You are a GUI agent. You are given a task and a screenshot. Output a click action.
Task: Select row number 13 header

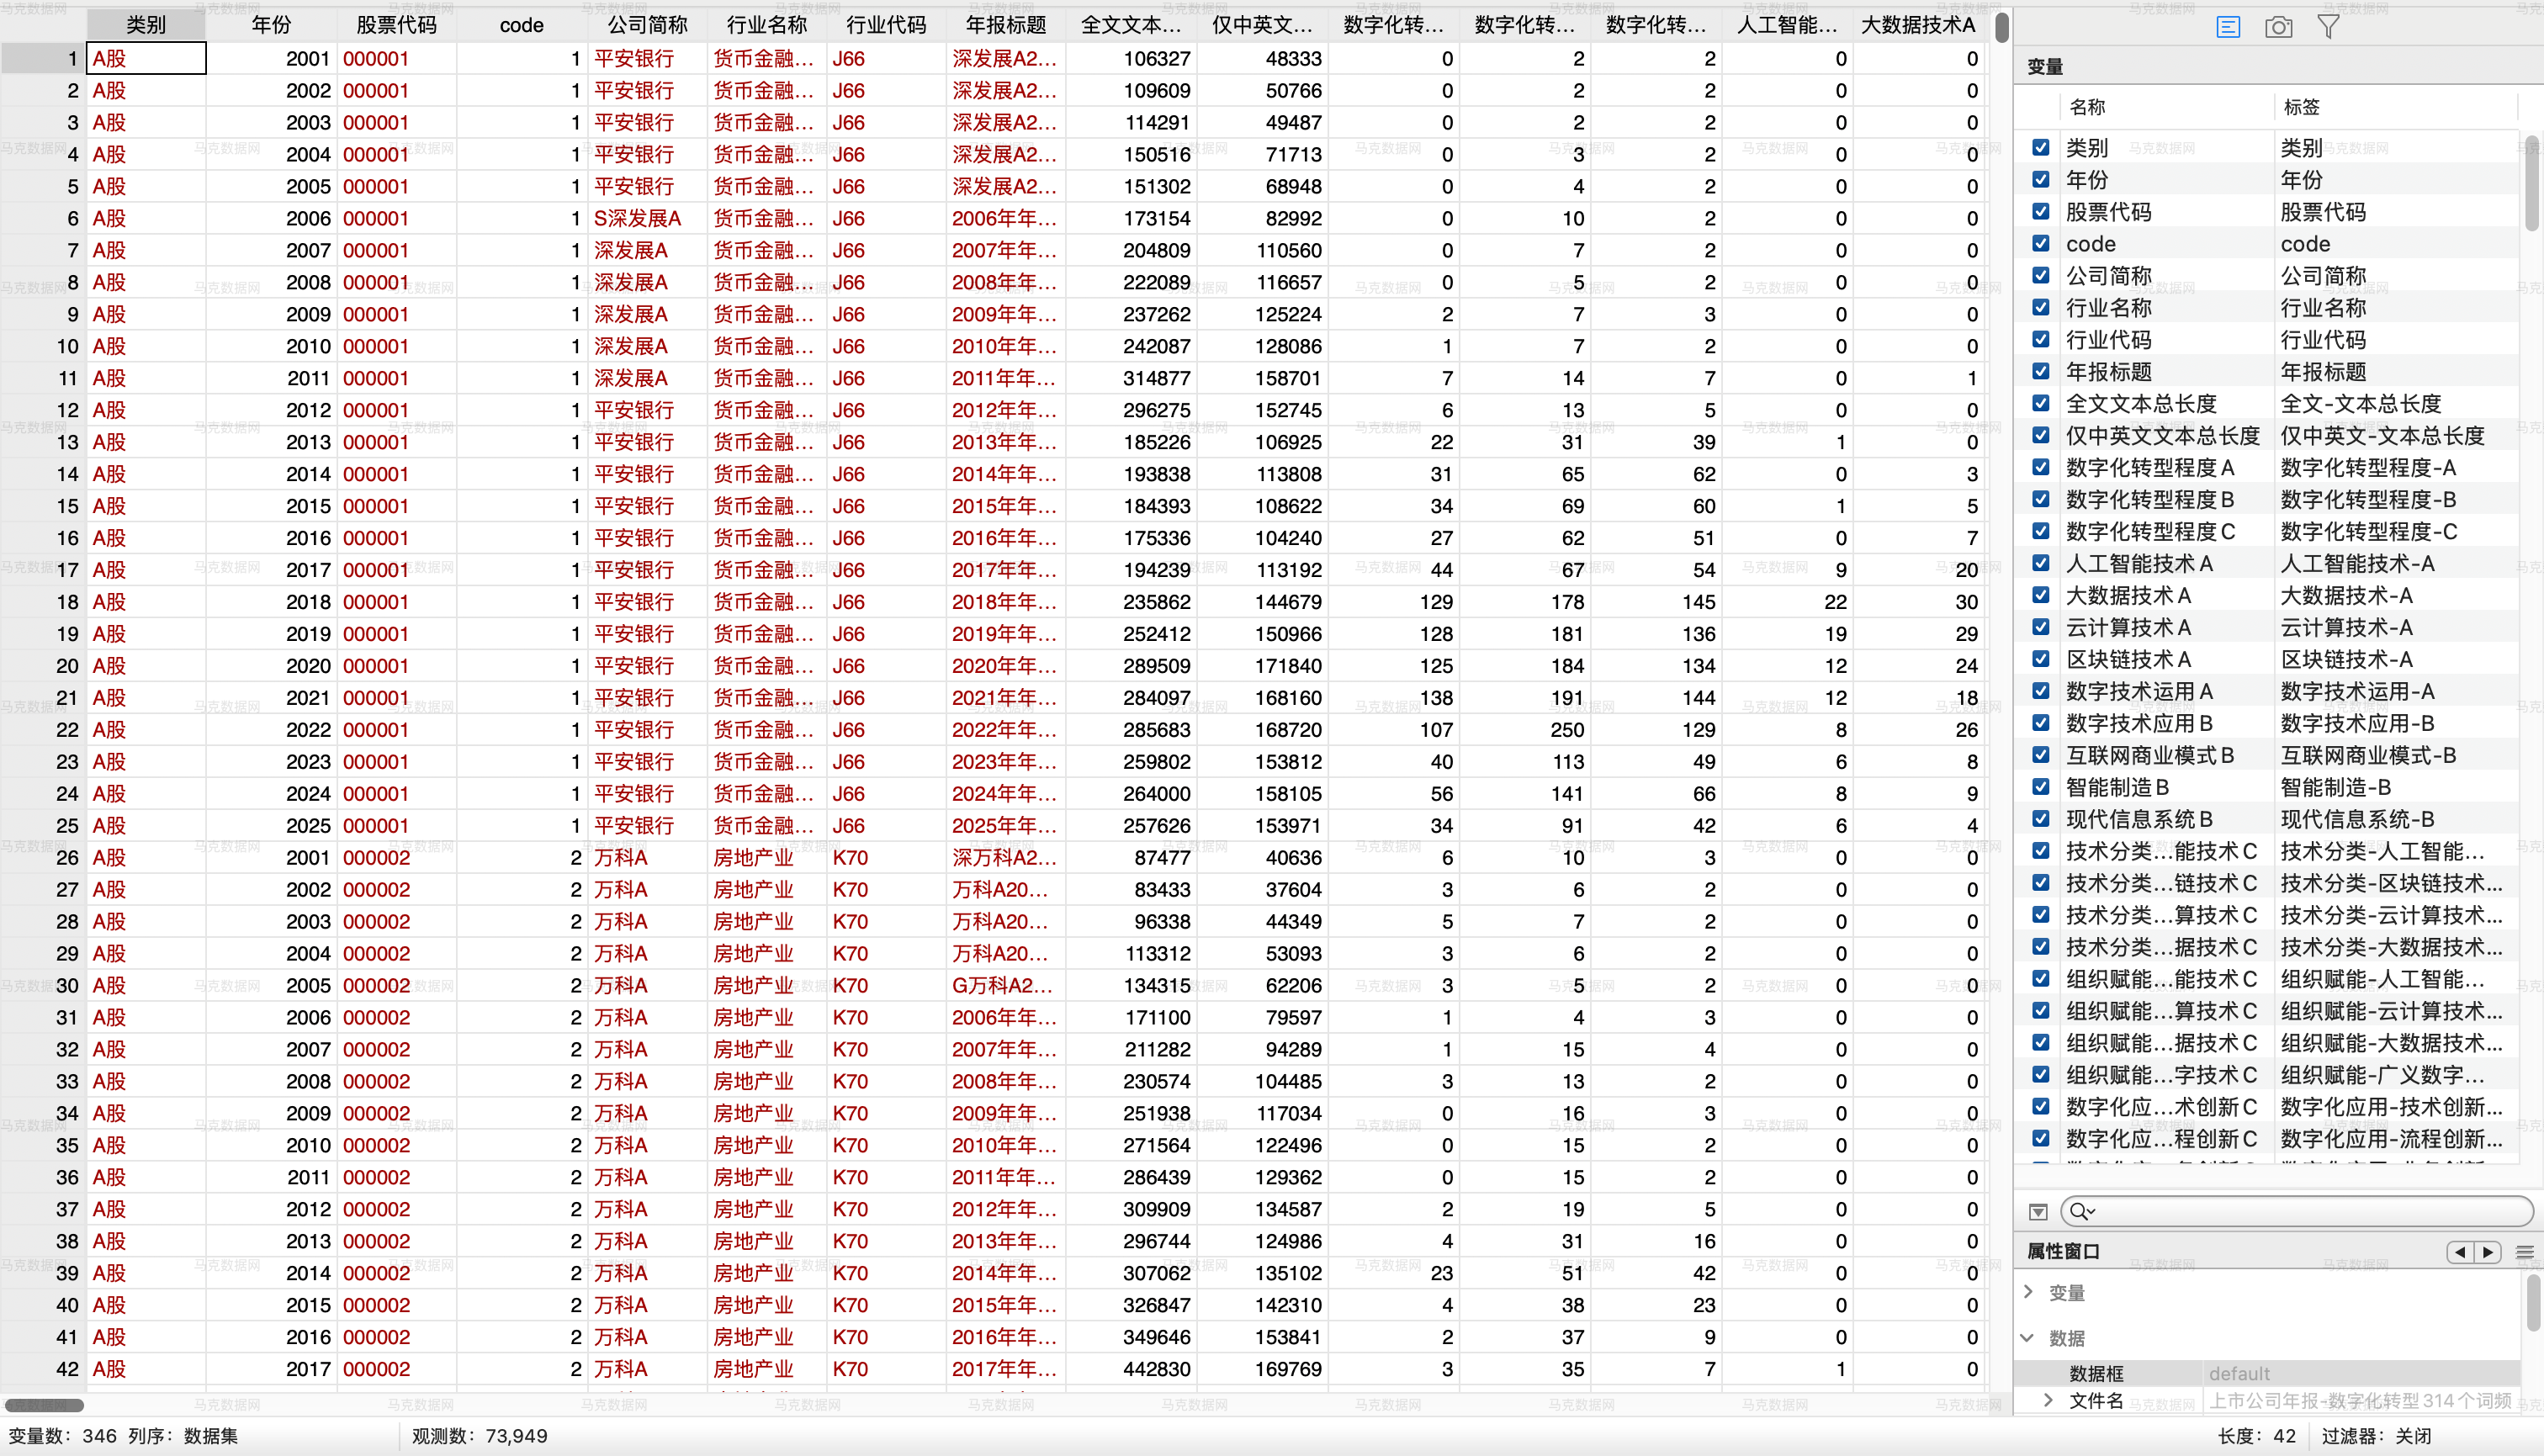pos(44,442)
